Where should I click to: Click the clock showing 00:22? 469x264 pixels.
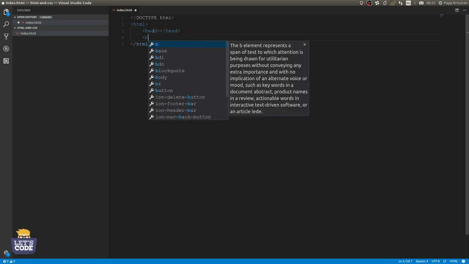click(x=431, y=3)
